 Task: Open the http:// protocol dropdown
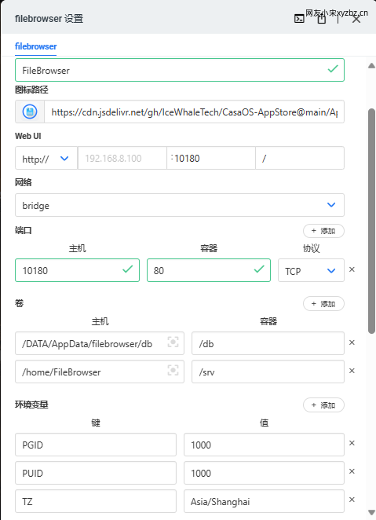pos(46,158)
